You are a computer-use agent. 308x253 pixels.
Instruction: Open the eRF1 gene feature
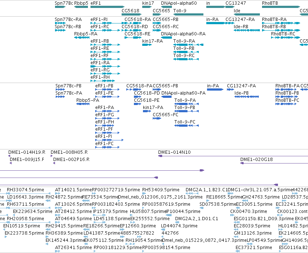pos(107,7)
